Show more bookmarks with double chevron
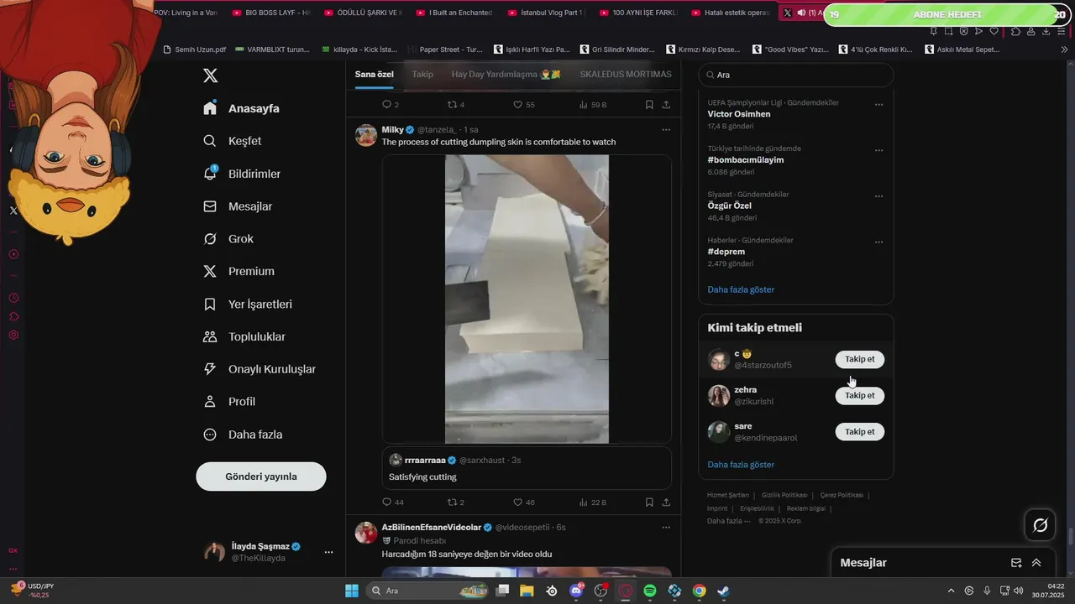Screen dimensions: 1075x604 (x=1065, y=49)
